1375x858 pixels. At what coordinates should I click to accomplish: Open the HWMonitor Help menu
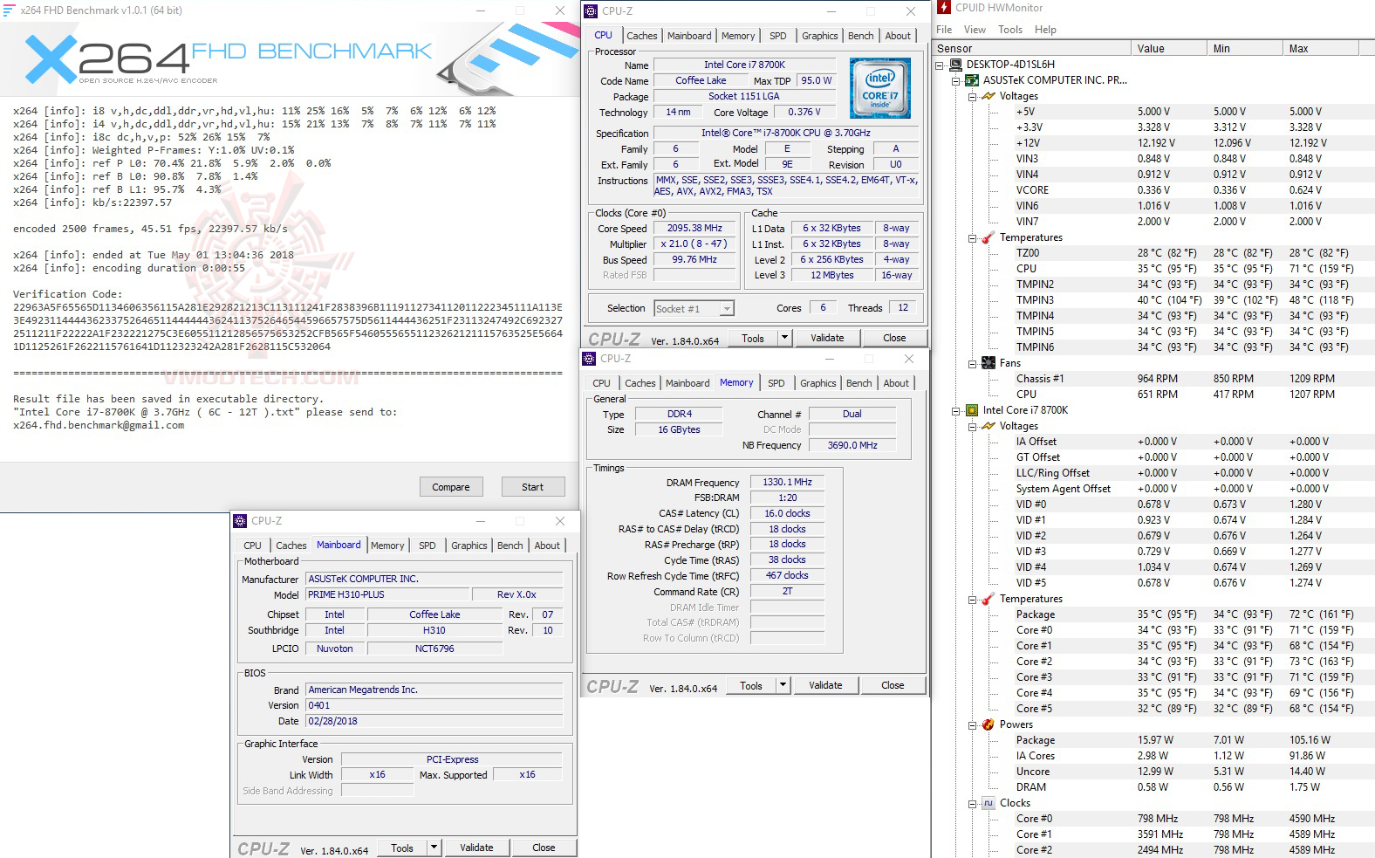(x=1045, y=30)
